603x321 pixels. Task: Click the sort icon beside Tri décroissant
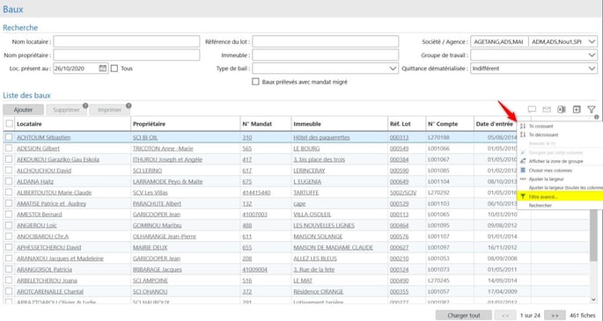coord(523,135)
